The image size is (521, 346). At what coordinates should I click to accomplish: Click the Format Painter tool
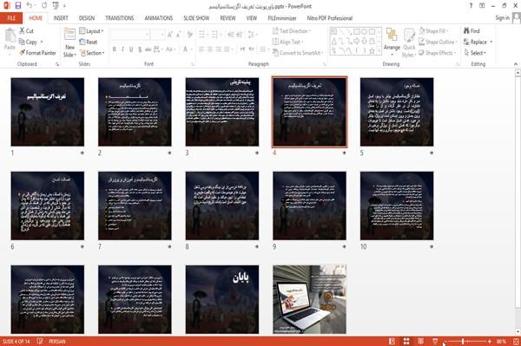pos(37,53)
